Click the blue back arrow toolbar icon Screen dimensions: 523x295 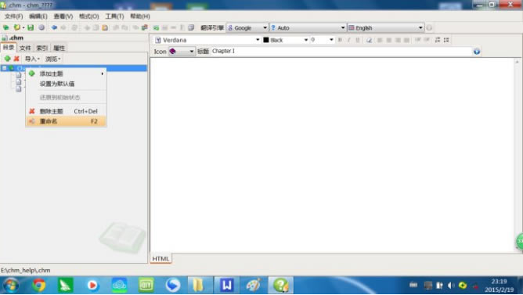coord(54,27)
